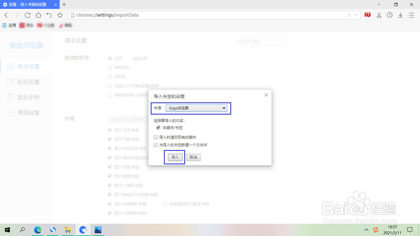Open downloads via the arrow icon
The image size is (420, 236).
(400, 15)
